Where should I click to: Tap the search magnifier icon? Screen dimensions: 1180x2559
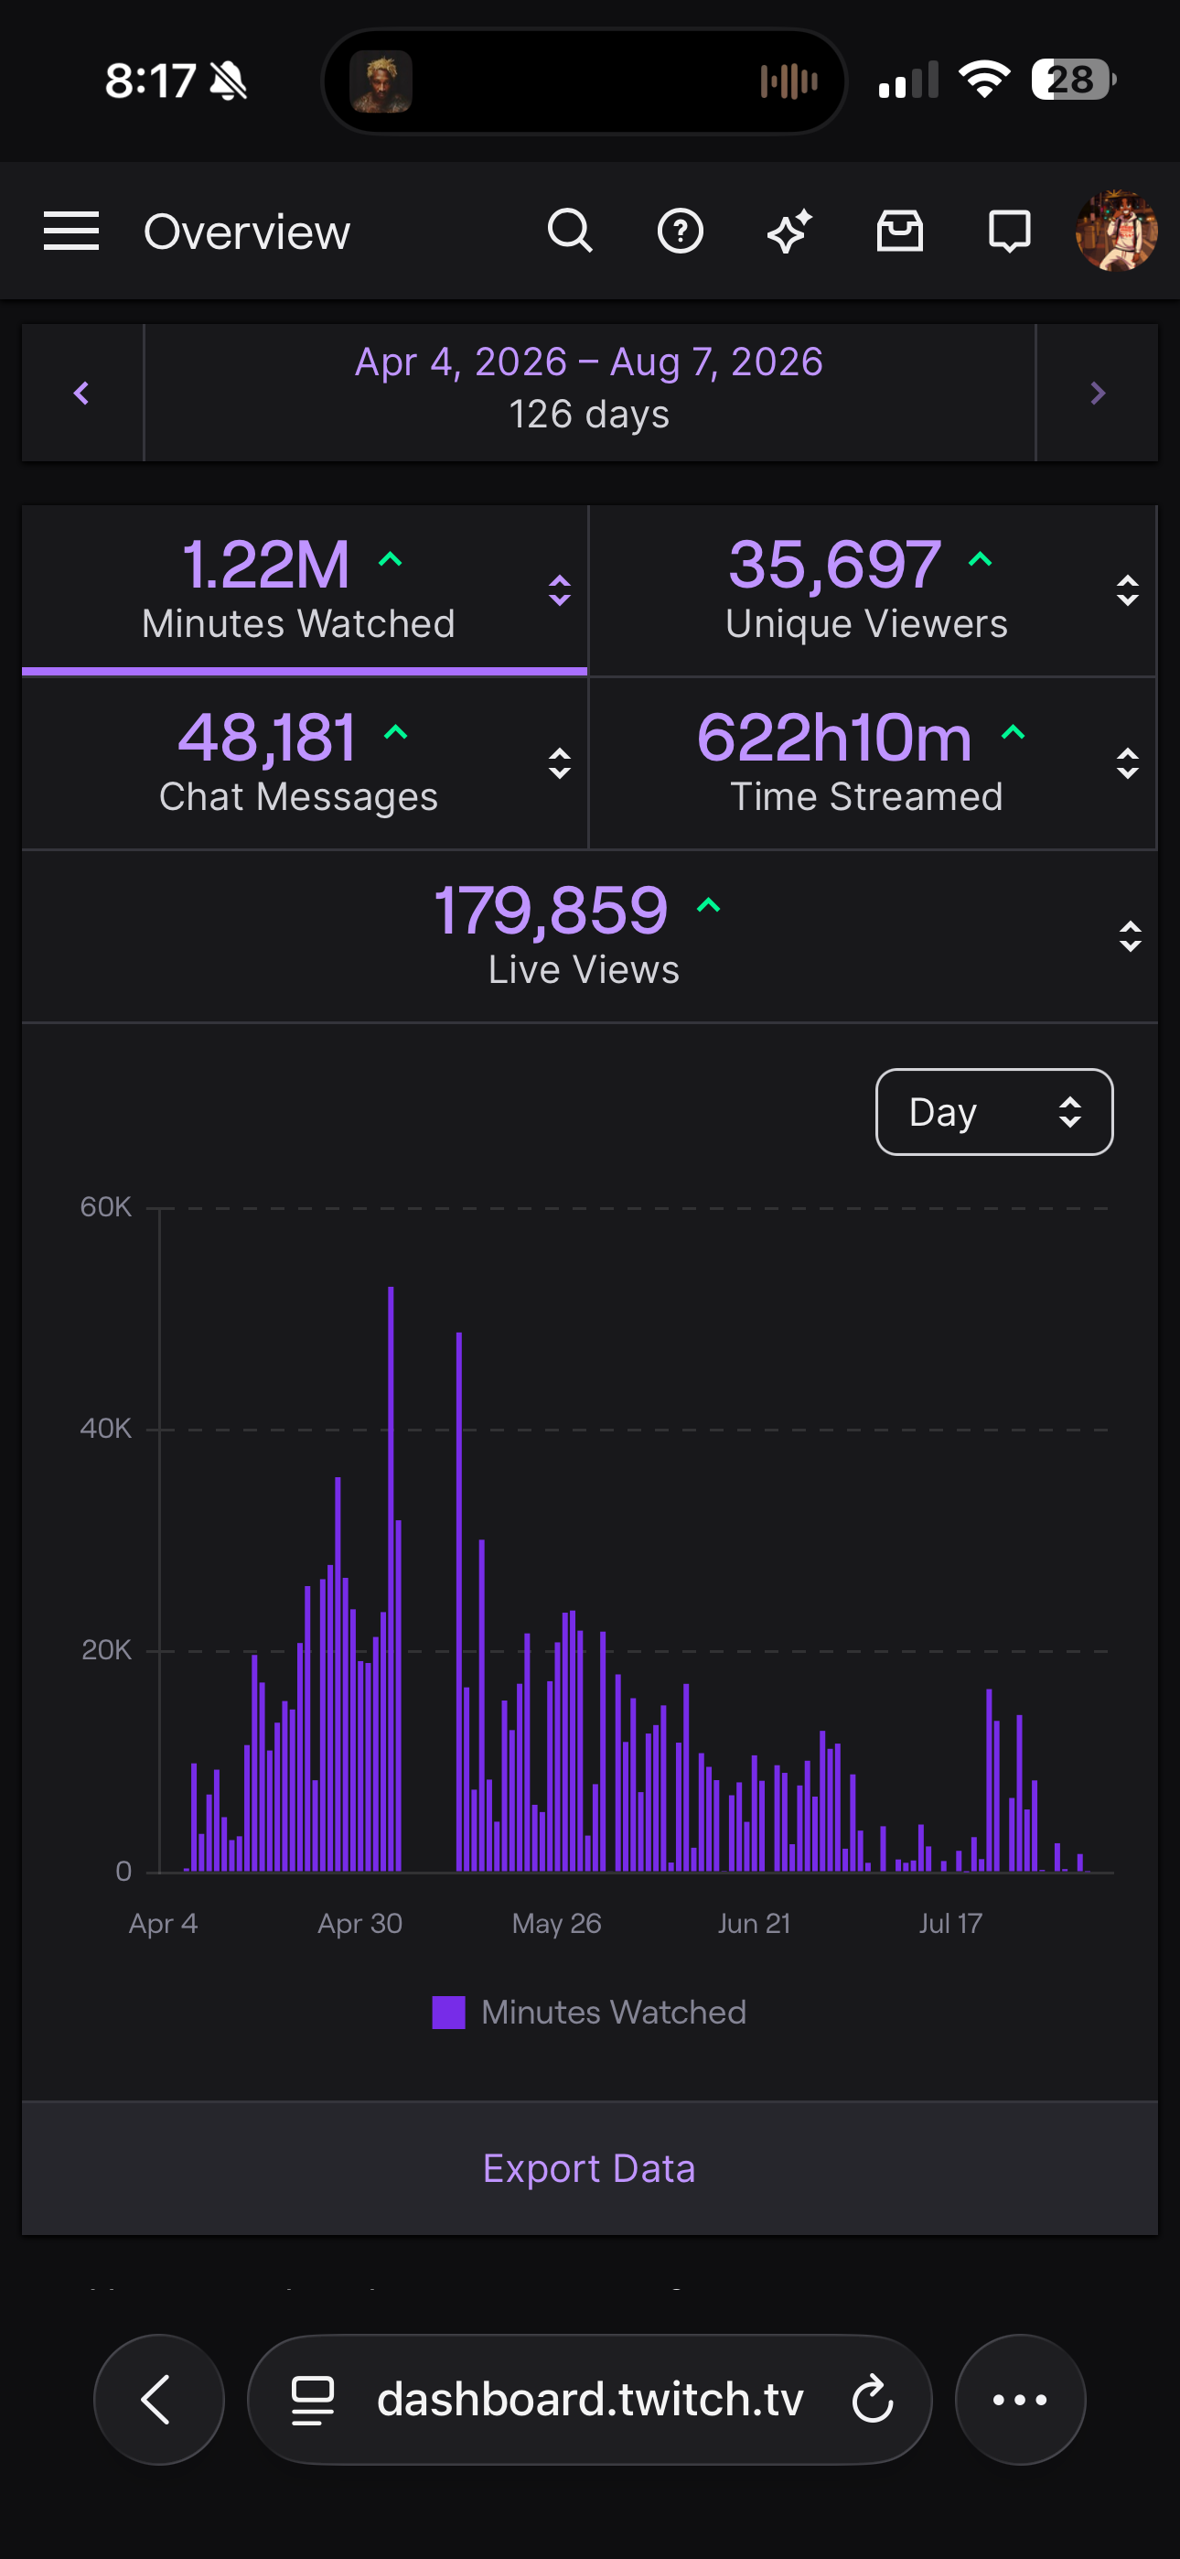pos(570,232)
